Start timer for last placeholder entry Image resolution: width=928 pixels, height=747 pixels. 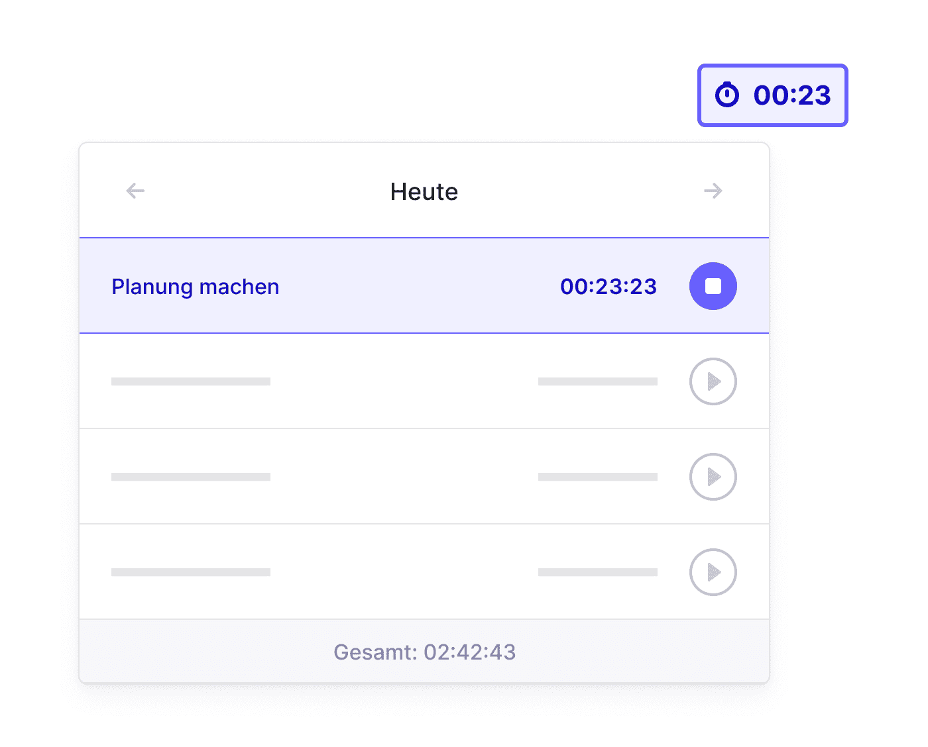[713, 572]
